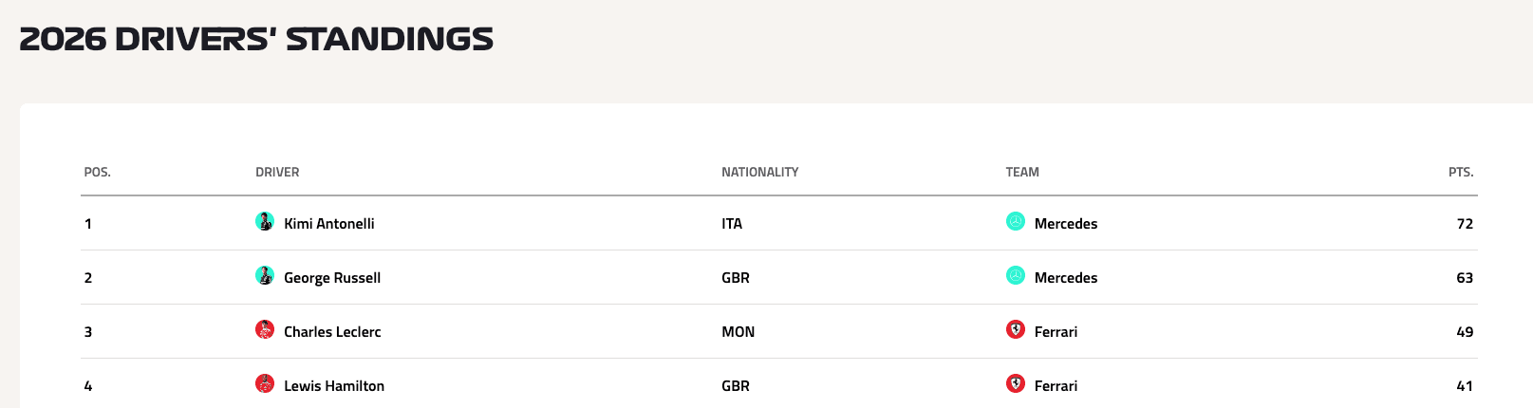This screenshot has height=408, width=1533.
Task: Click Charles Leclerc's driver avatar icon
Action: pos(265,330)
